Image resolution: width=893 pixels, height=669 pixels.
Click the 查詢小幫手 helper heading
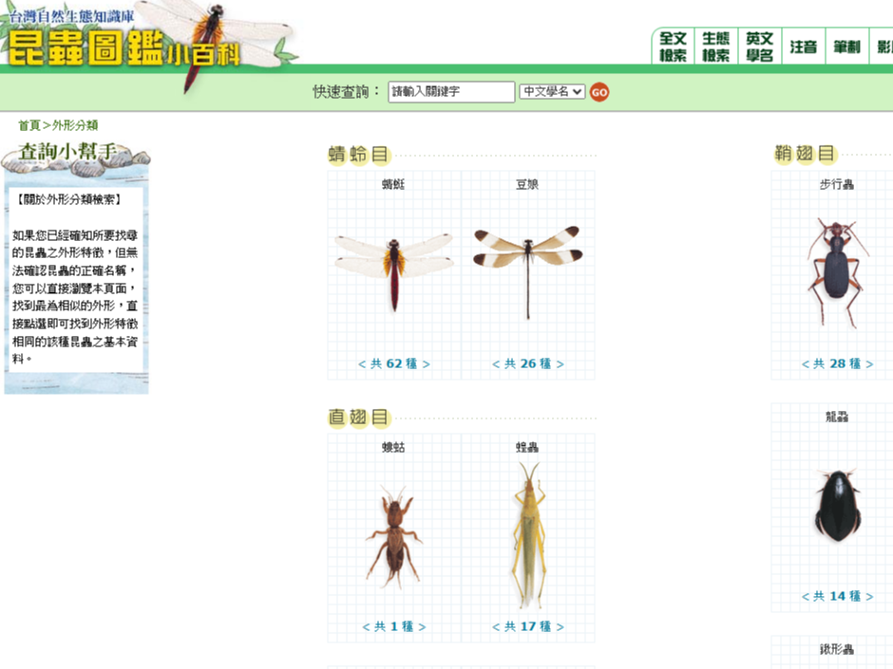(x=67, y=152)
